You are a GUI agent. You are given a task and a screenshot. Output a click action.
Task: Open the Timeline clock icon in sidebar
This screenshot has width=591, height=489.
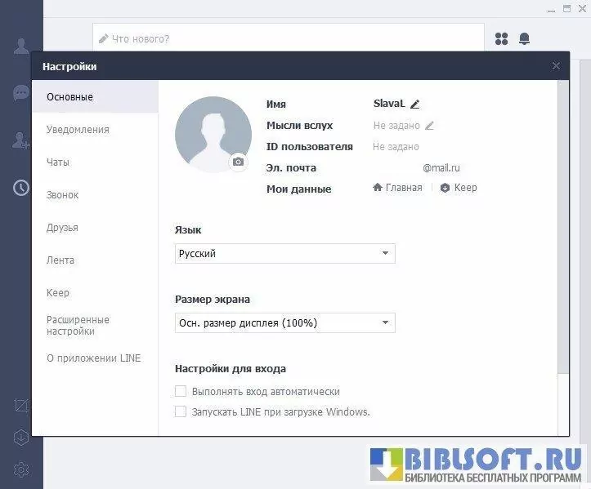pos(21,188)
